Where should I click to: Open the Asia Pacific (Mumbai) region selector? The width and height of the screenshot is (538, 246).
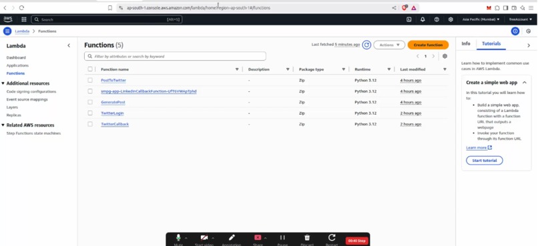tap(481, 19)
